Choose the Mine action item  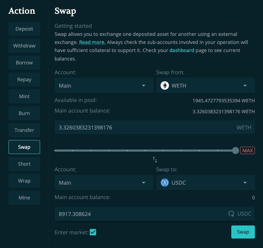(24, 198)
